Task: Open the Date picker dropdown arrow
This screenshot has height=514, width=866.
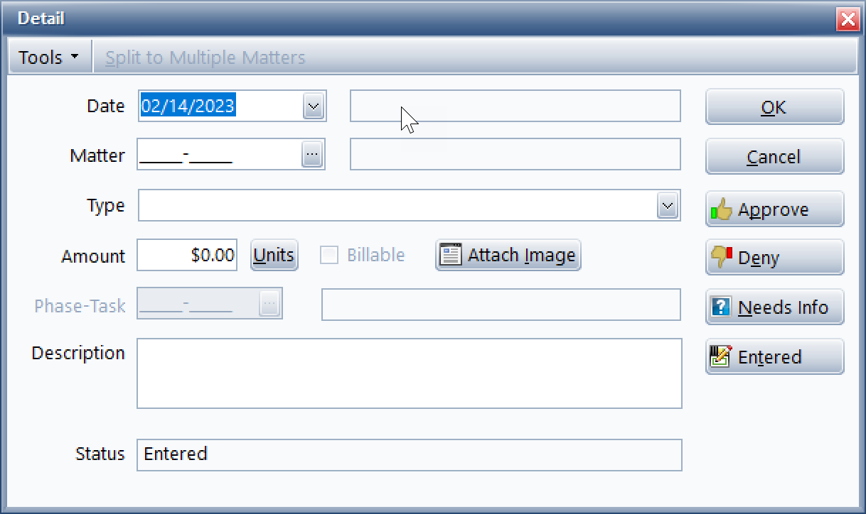Action: point(314,106)
